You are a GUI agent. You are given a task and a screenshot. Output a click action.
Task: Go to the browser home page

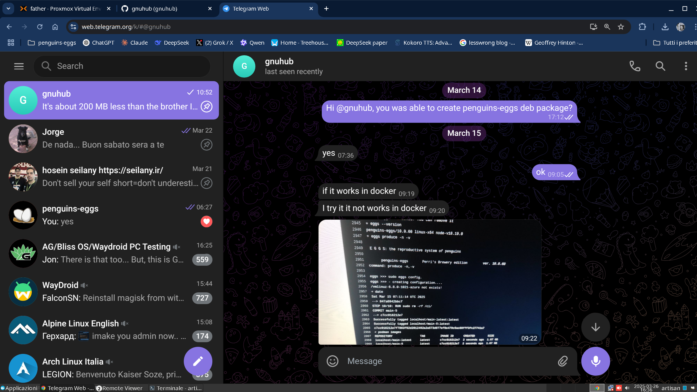coord(55,27)
